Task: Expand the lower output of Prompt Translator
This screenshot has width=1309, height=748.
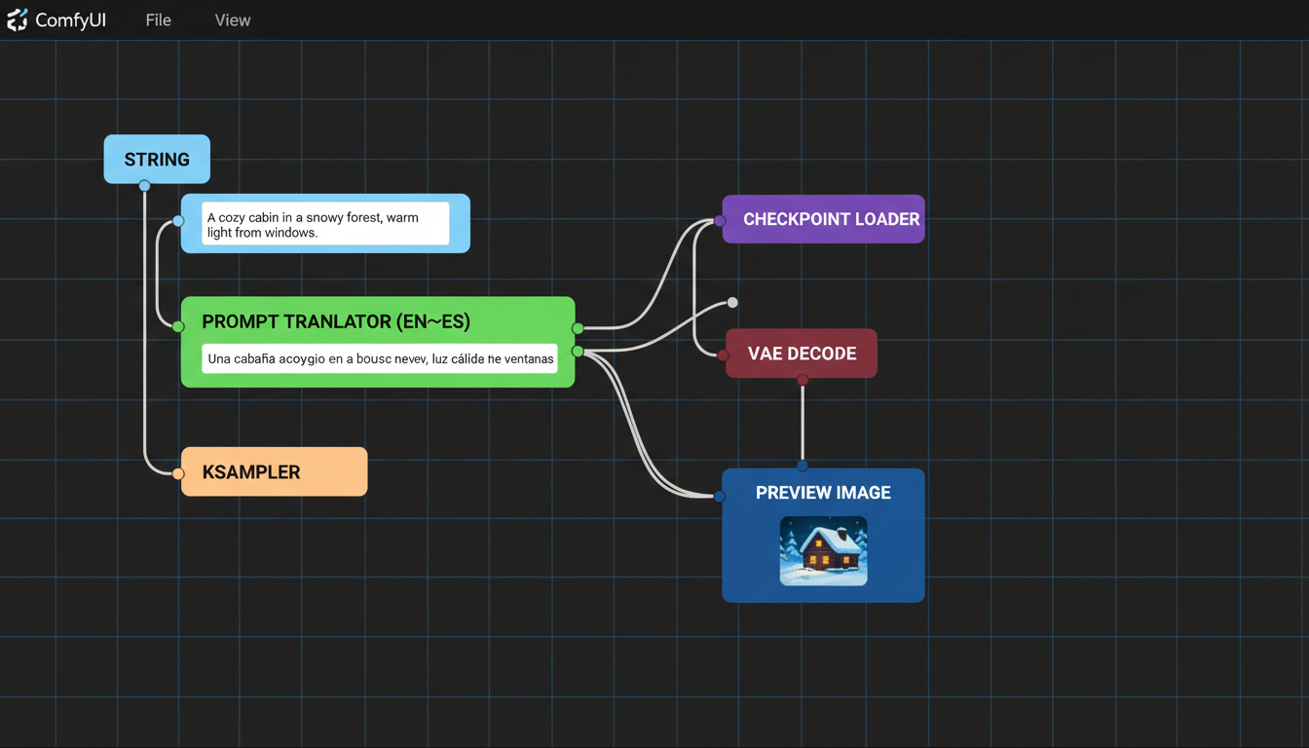Action: point(578,350)
